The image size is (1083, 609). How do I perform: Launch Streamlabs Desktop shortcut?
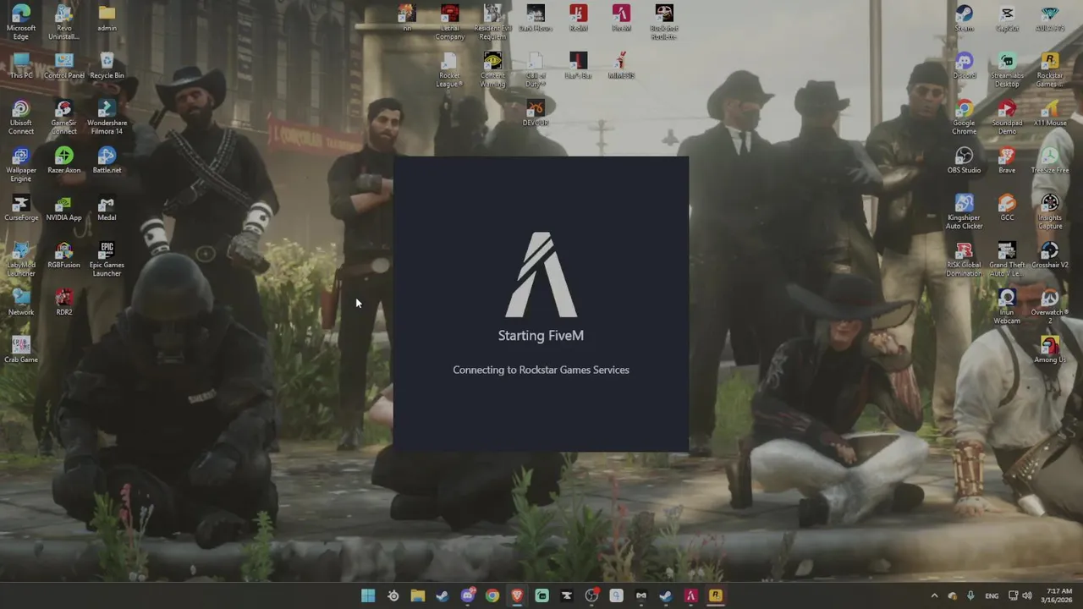[x=1007, y=69]
